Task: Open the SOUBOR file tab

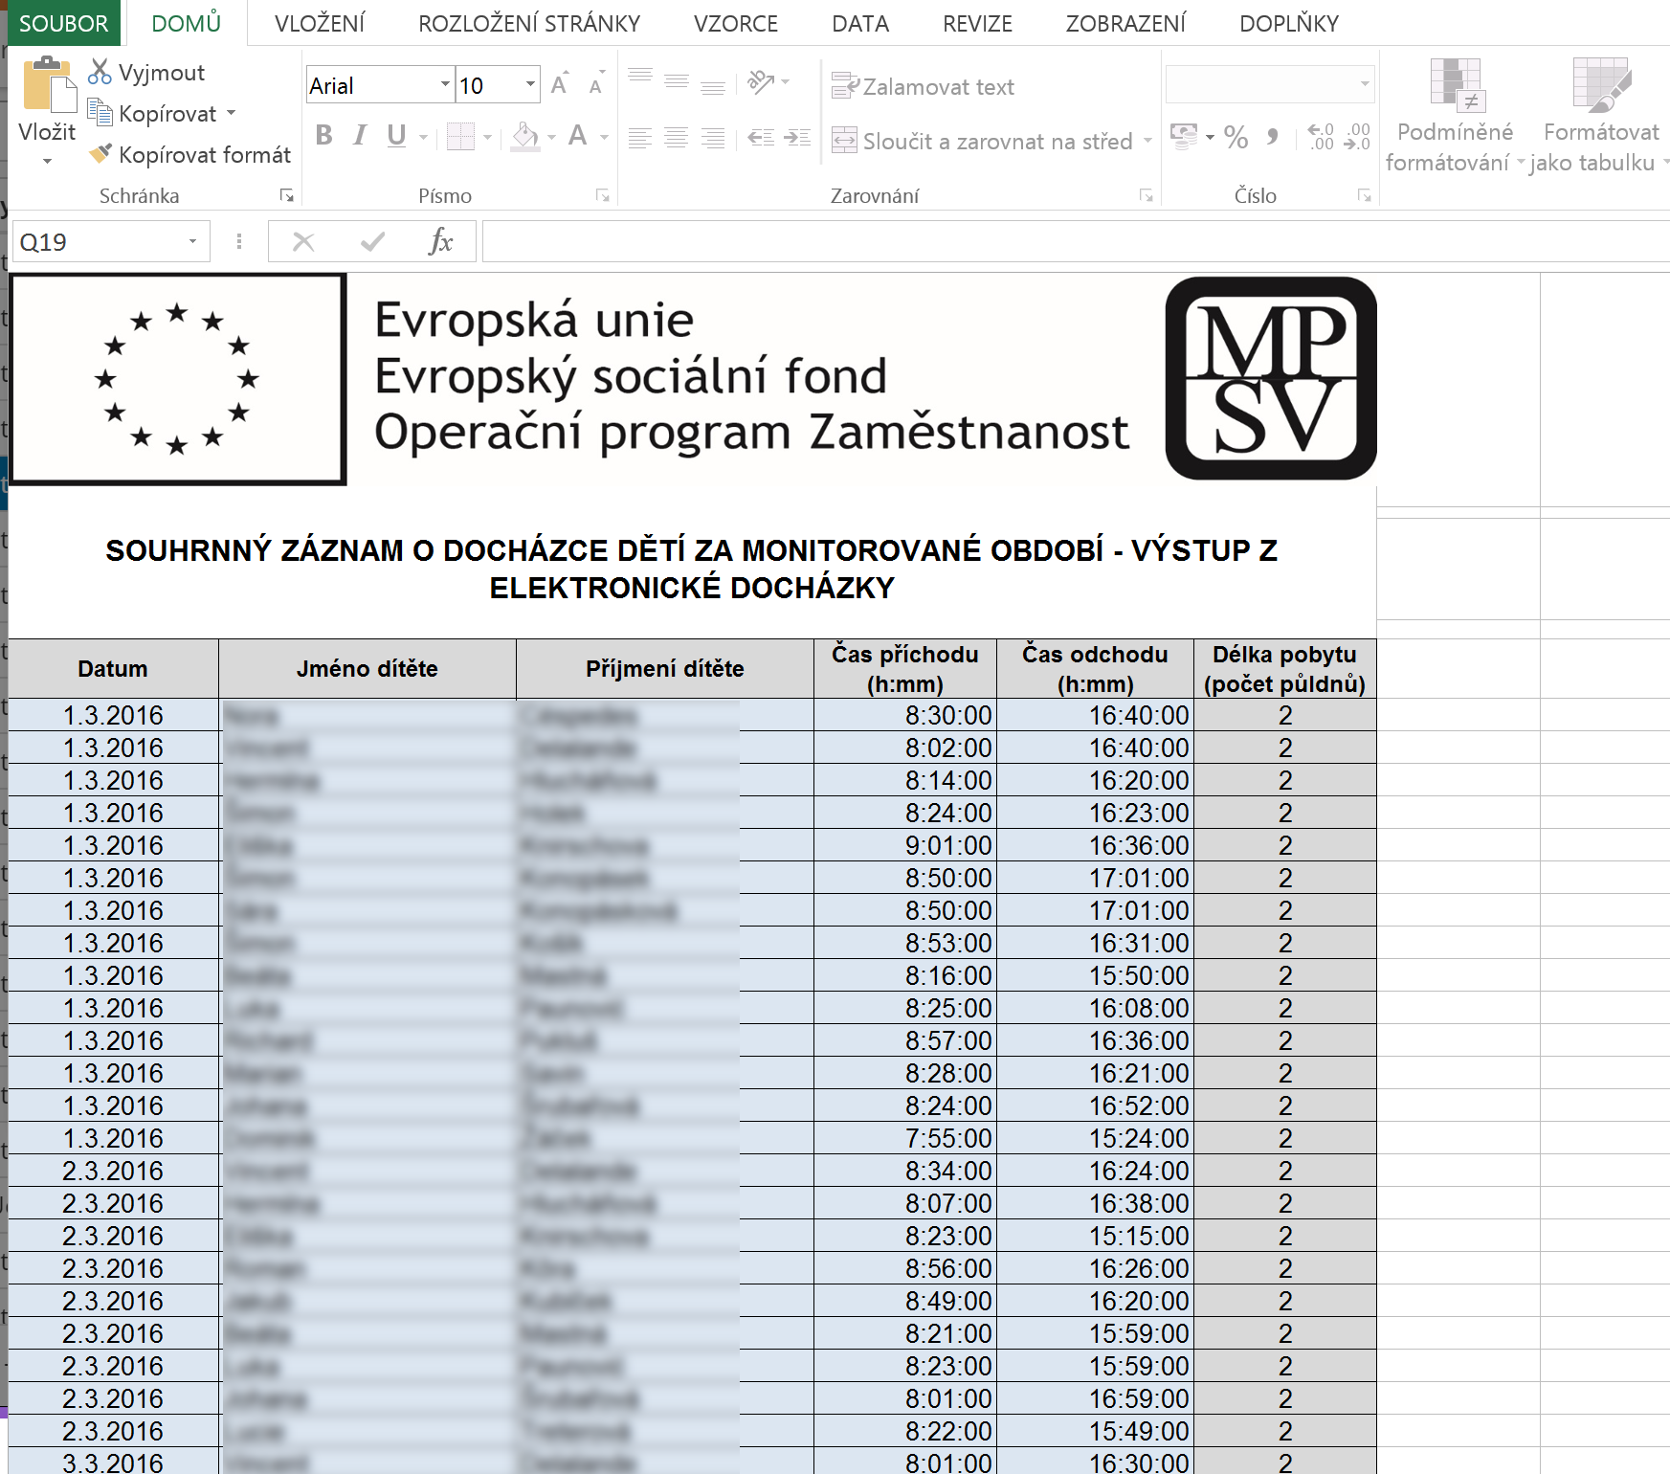Action: 64,23
